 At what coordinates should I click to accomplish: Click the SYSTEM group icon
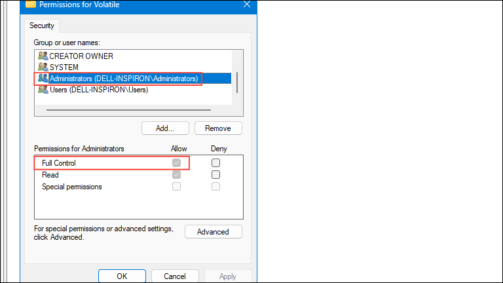click(43, 67)
